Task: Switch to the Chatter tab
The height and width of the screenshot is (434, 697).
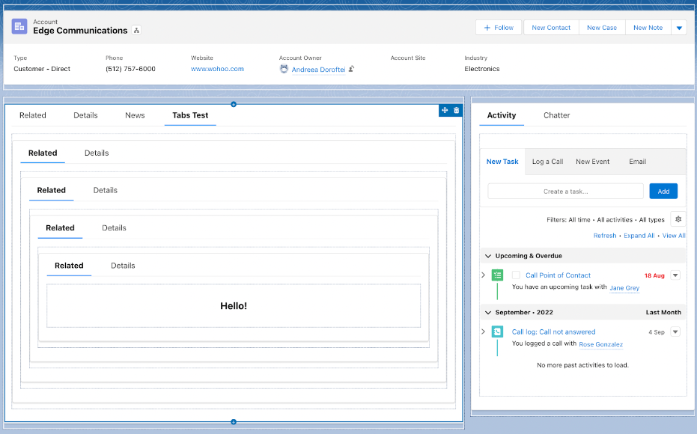Action: (556, 115)
